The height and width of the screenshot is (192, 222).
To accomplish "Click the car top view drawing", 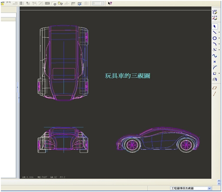I will pyautogui.click(x=63, y=63).
